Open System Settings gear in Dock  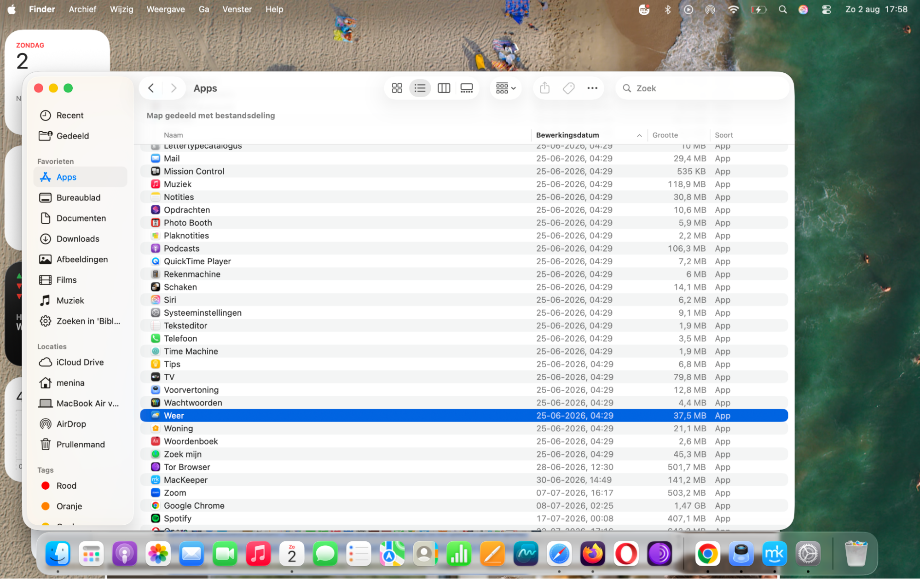pyautogui.click(x=808, y=554)
